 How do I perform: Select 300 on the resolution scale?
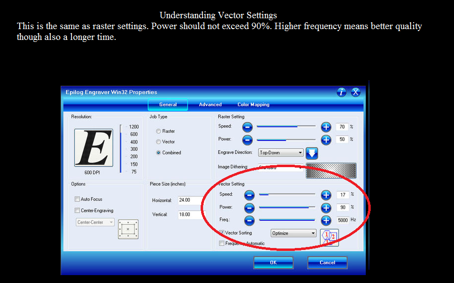click(x=134, y=149)
